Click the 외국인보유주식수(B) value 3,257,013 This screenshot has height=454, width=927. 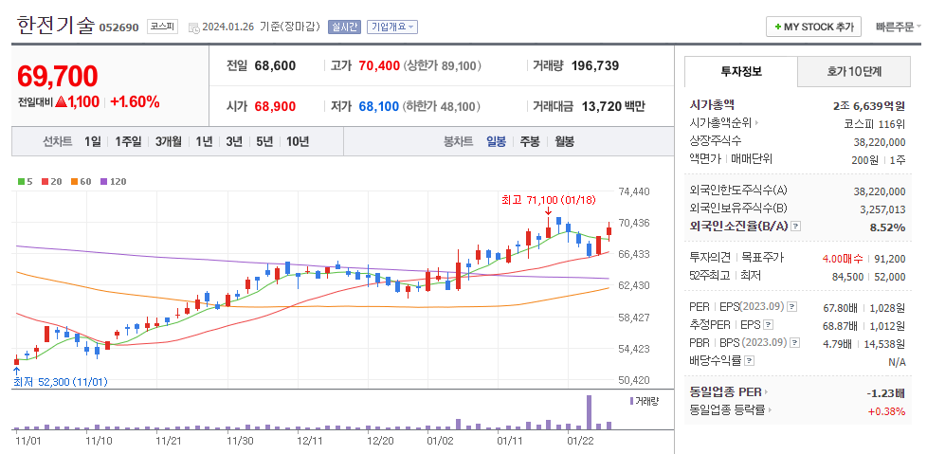tap(882, 209)
